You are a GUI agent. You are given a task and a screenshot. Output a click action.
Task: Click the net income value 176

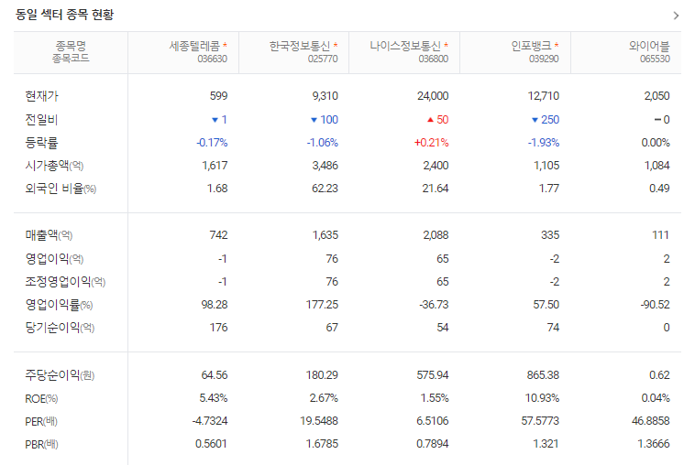[x=218, y=328]
